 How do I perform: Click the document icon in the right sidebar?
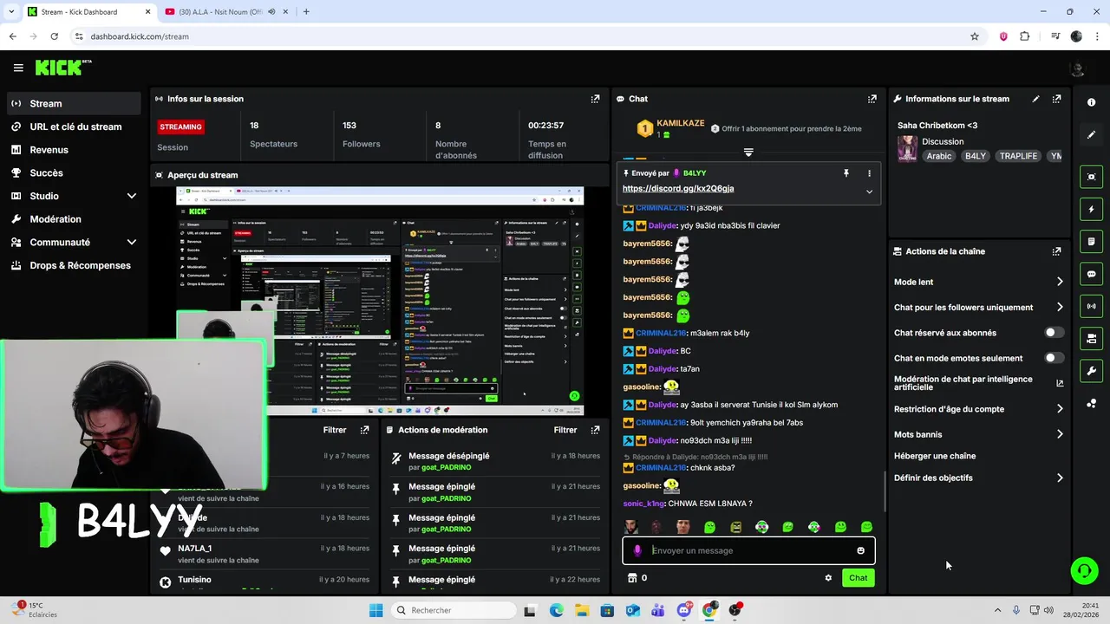(1091, 241)
